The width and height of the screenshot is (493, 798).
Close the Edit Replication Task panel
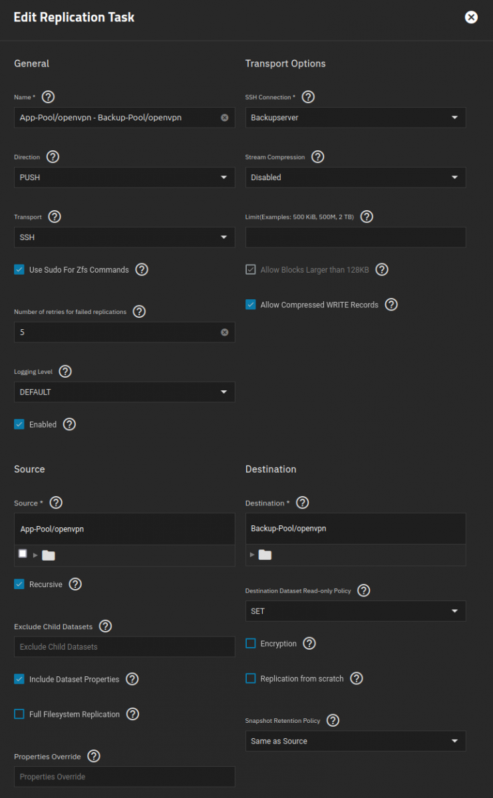pos(471,17)
